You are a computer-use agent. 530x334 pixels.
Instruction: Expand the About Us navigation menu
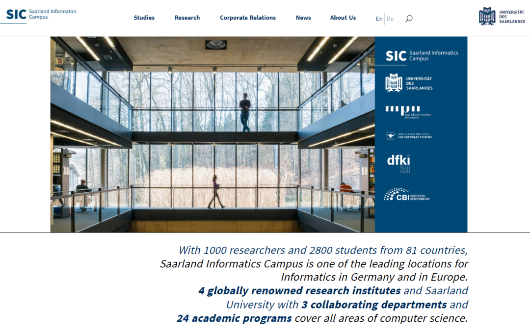(343, 18)
